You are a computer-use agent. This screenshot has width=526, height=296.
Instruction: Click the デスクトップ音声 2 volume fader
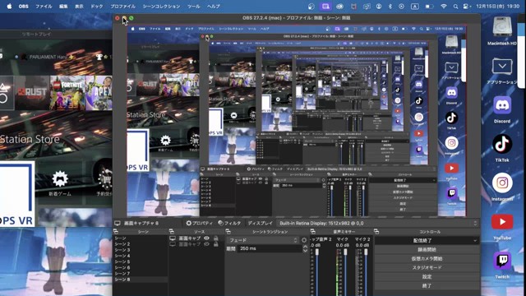tap(317, 252)
